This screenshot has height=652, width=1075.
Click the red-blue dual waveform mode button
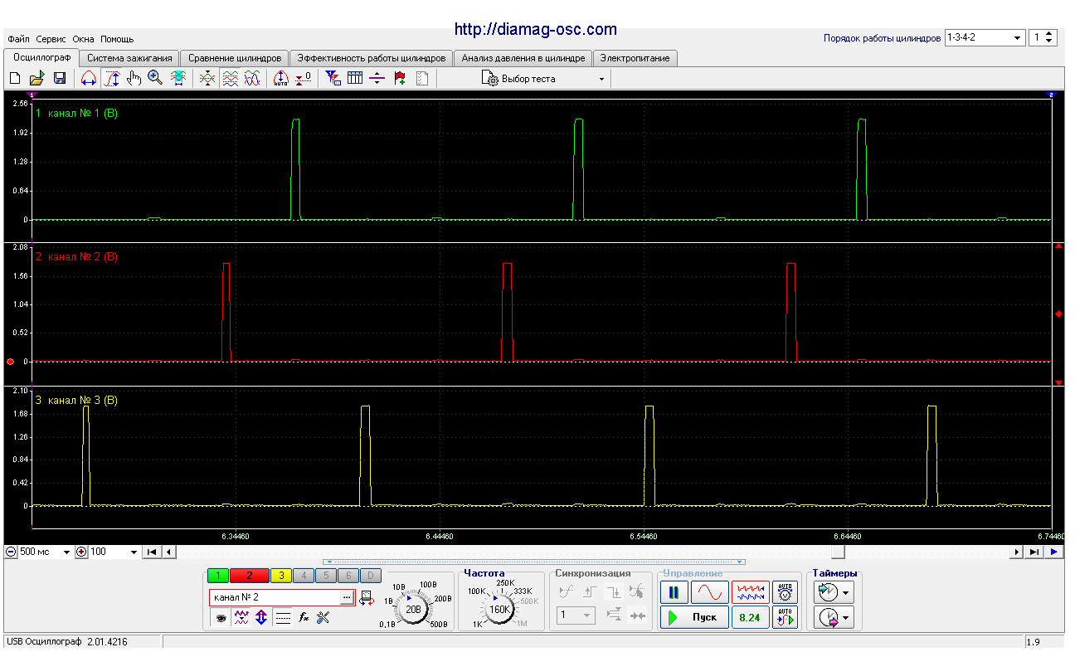[750, 592]
